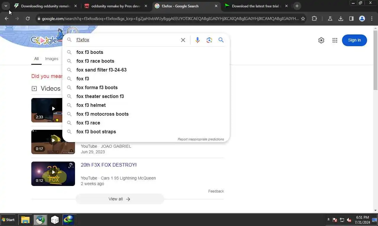Screen dimensions: 378x226
Task: Open the Google apps grid
Action: pos(335,40)
